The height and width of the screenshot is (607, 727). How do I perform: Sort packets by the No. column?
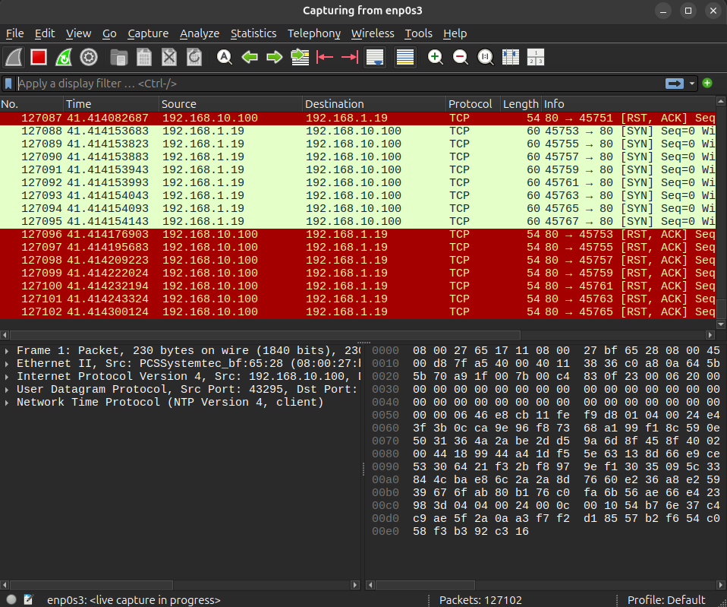[32, 104]
